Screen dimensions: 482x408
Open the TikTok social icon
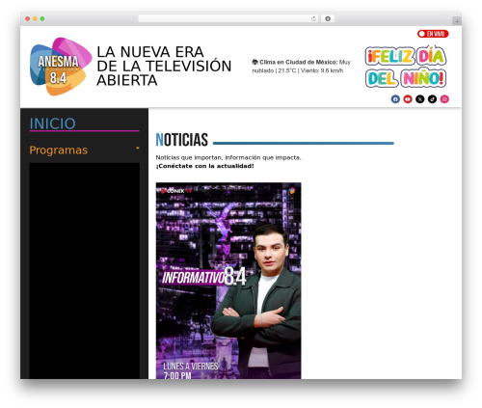(432, 99)
